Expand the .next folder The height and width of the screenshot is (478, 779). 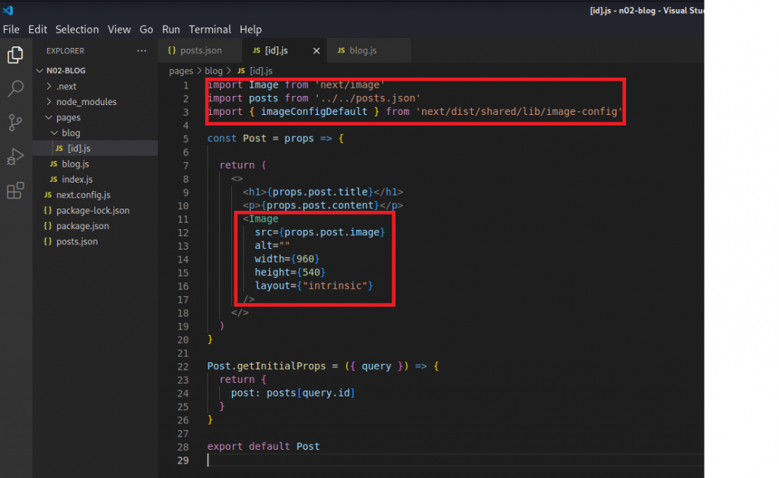66,87
